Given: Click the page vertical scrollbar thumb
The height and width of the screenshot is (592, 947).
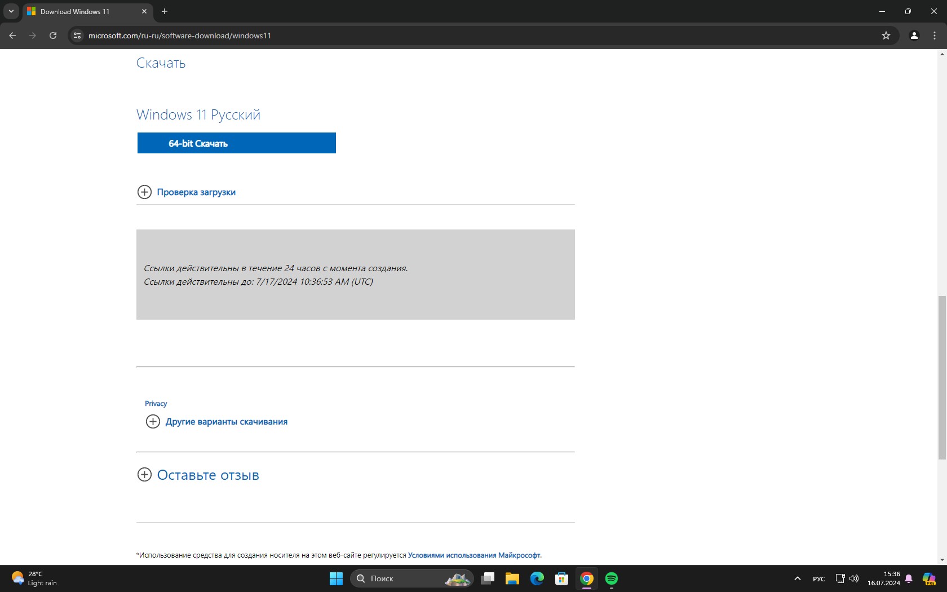Looking at the screenshot, I should 942,378.
